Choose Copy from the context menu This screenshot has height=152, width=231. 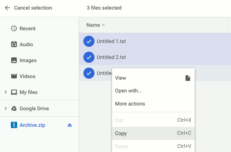121,133
